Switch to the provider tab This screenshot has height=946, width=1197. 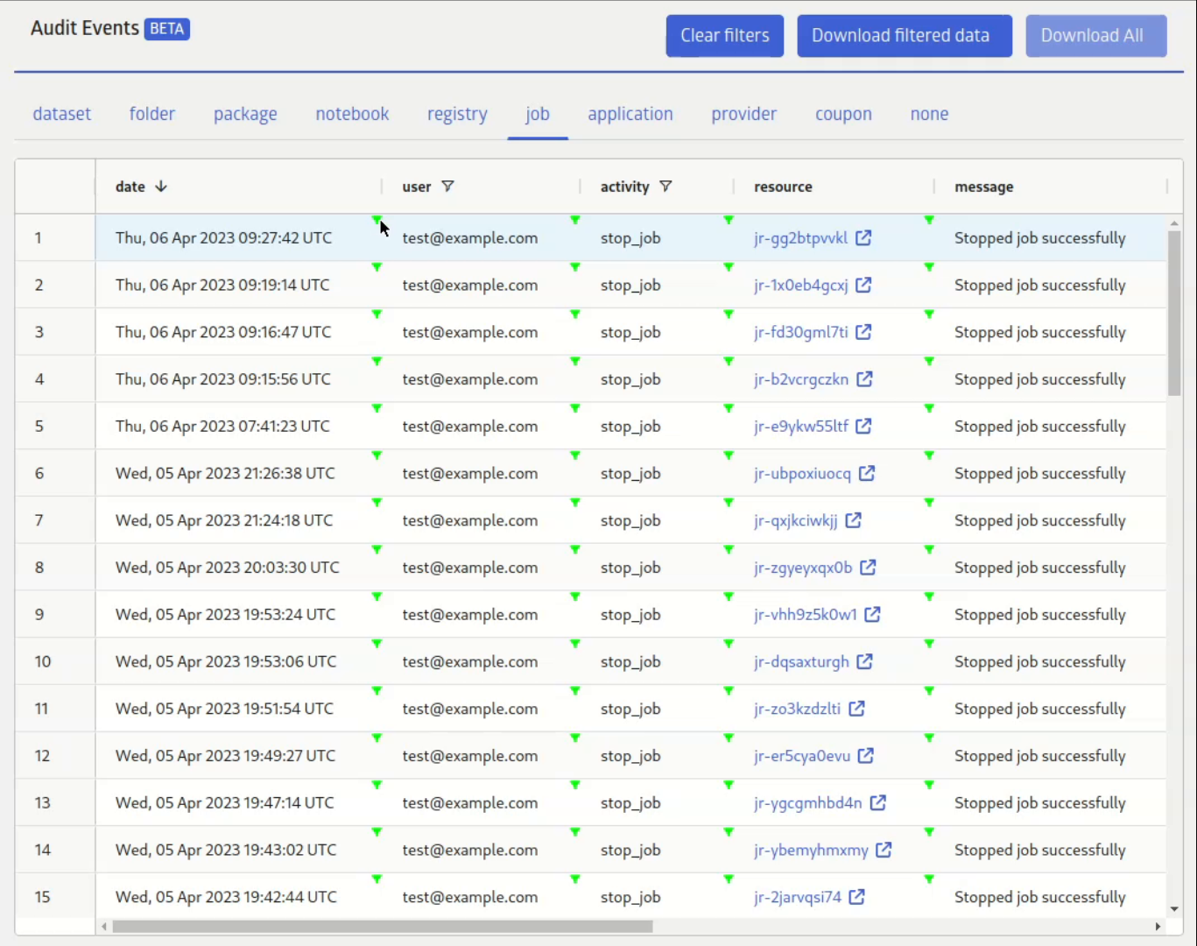click(x=744, y=114)
